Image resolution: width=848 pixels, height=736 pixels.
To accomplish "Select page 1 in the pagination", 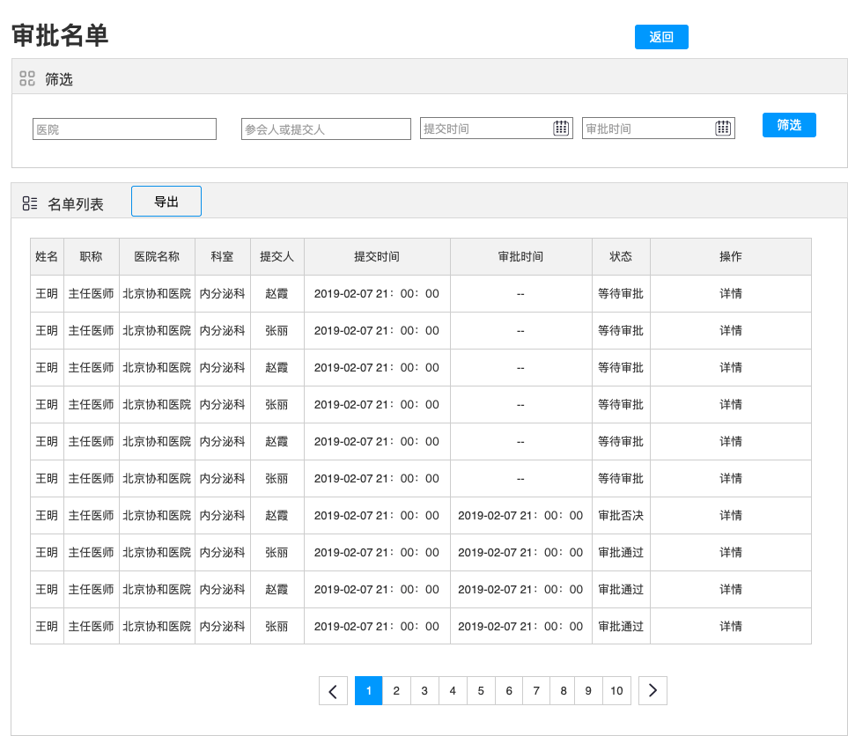I will [369, 690].
